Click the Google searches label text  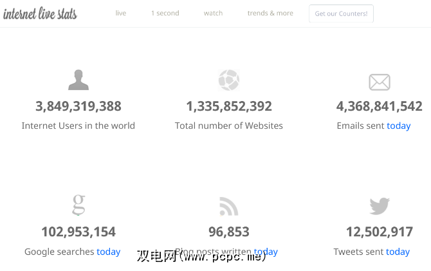click(59, 252)
